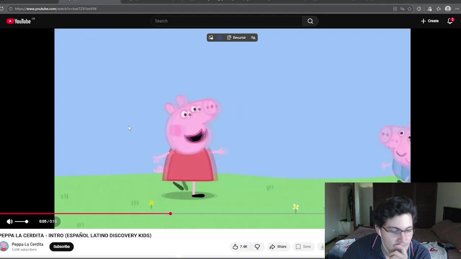461x259 pixels.
Task: Pause the video by clicking Peppa
Action: click(x=191, y=147)
